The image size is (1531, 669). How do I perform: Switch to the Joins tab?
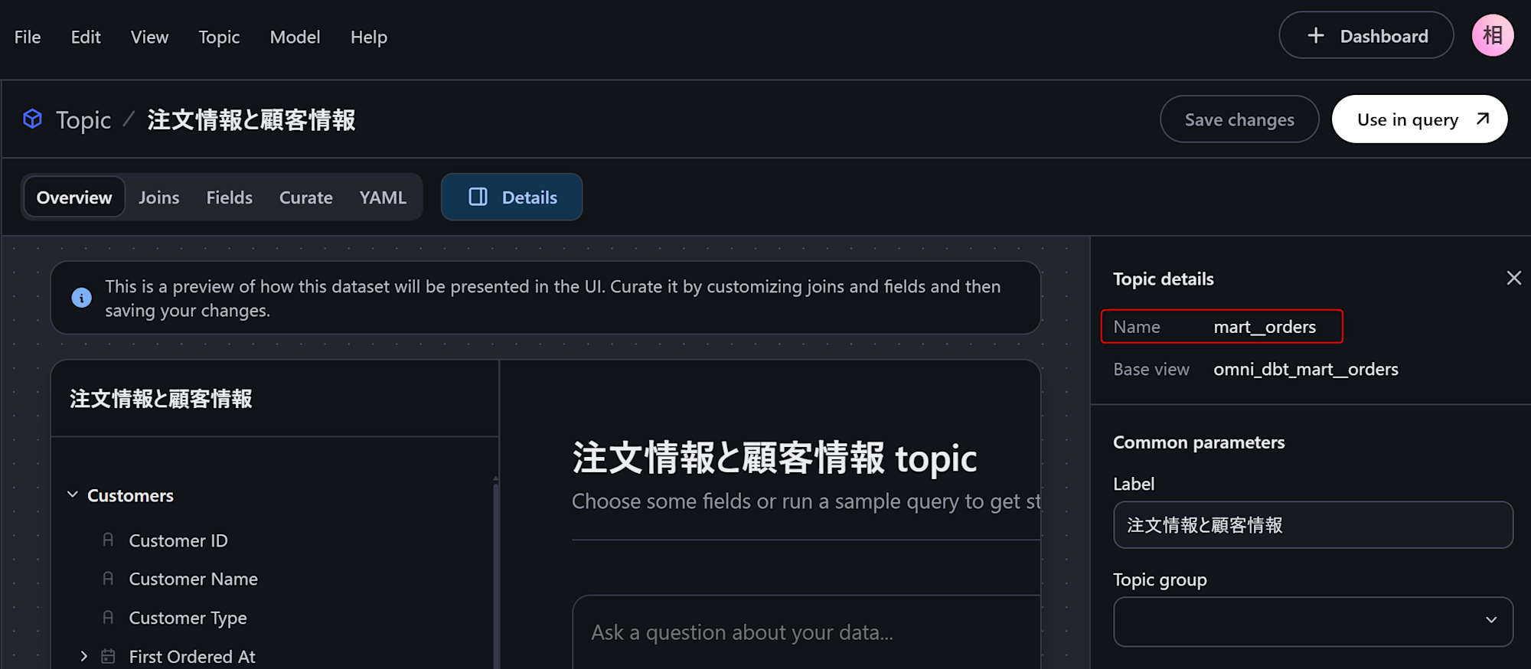pos(158,197)
